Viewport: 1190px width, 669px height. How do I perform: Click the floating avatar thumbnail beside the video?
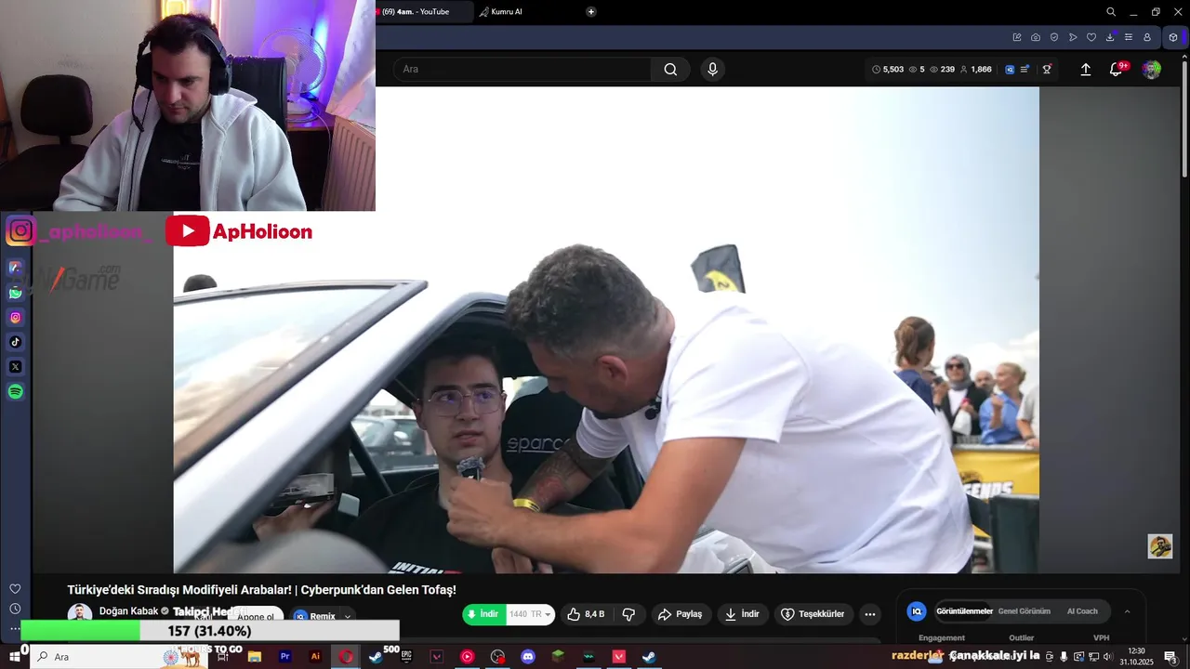[1159, 546]
